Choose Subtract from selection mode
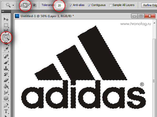The image size is (157, 117). point(29,5)
